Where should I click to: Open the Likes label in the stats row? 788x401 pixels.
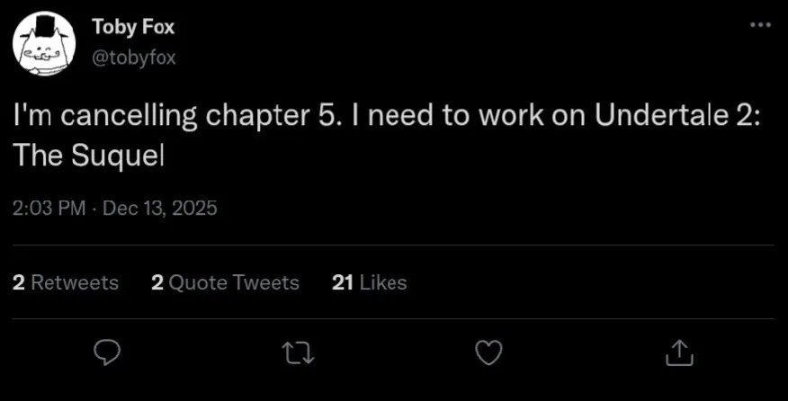click(382, 282)
